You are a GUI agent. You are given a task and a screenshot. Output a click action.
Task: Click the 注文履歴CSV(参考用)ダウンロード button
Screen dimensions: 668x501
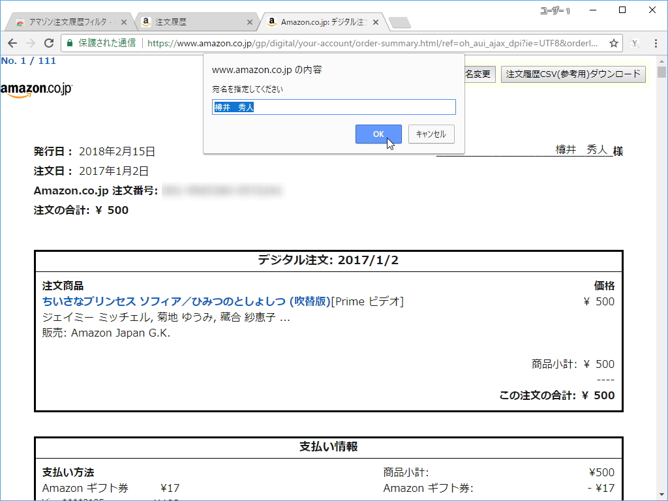point(572,74)
